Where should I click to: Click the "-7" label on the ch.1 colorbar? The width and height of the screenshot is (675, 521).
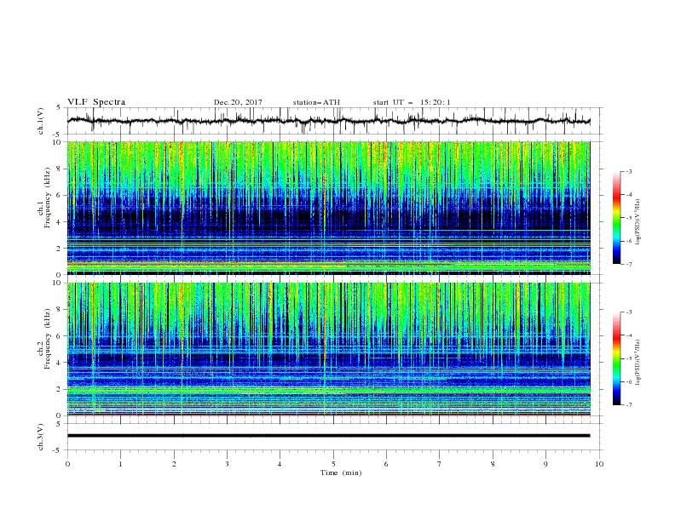pos(628,264)
